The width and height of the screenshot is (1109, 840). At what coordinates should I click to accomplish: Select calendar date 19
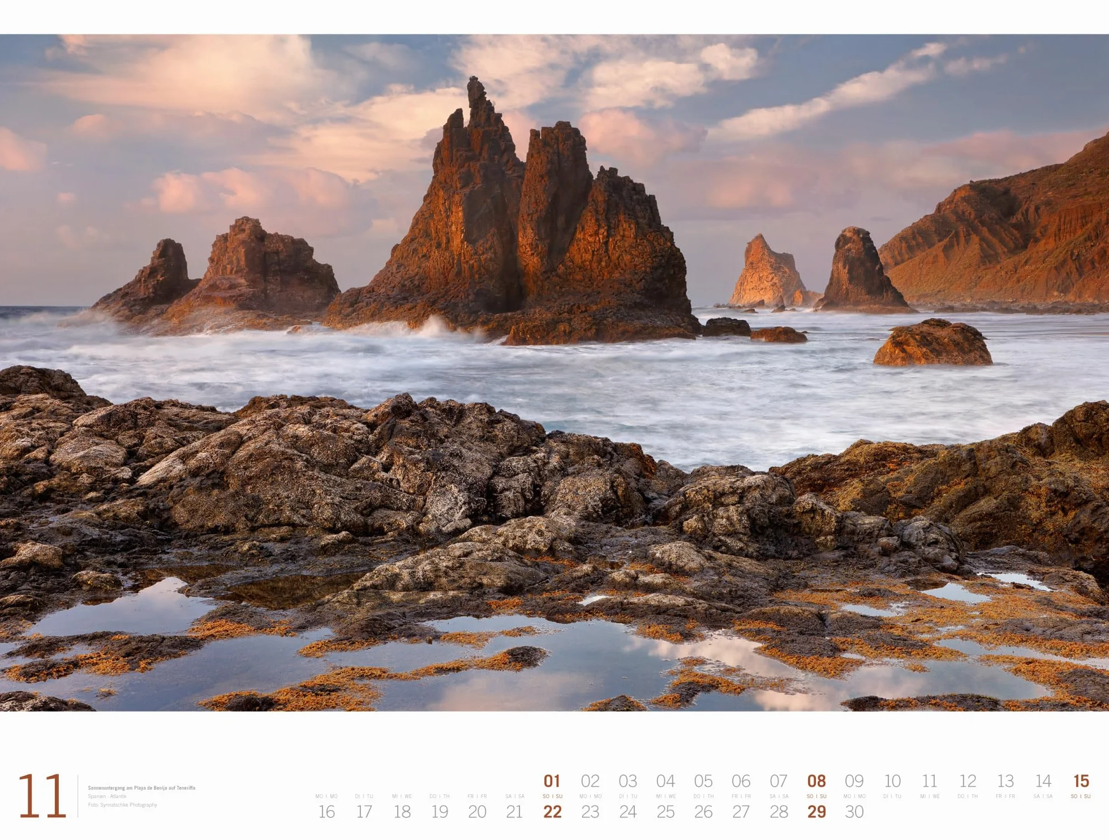point(440,812)
